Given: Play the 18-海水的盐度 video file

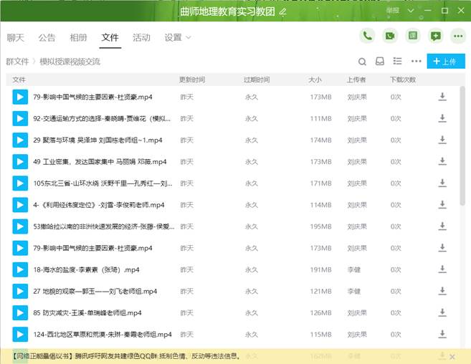Looking at the screenshot, I should [19, 270].
